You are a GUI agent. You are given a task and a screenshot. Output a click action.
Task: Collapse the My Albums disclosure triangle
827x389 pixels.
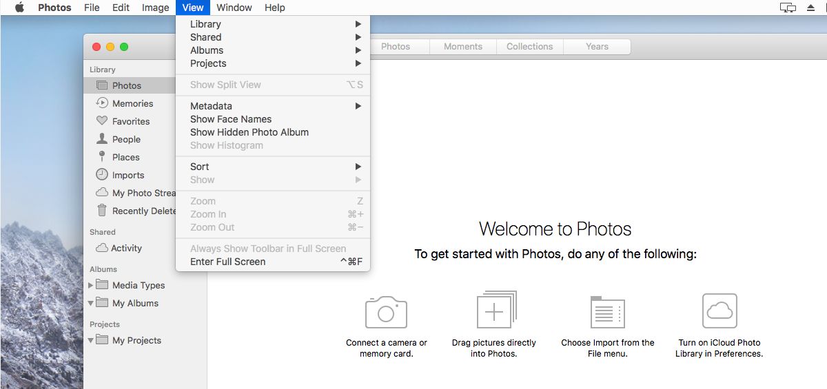pyautogui.click(x=90, y=303)
